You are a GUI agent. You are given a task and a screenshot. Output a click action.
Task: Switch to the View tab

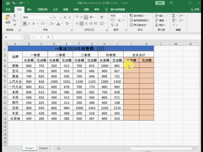86,9
